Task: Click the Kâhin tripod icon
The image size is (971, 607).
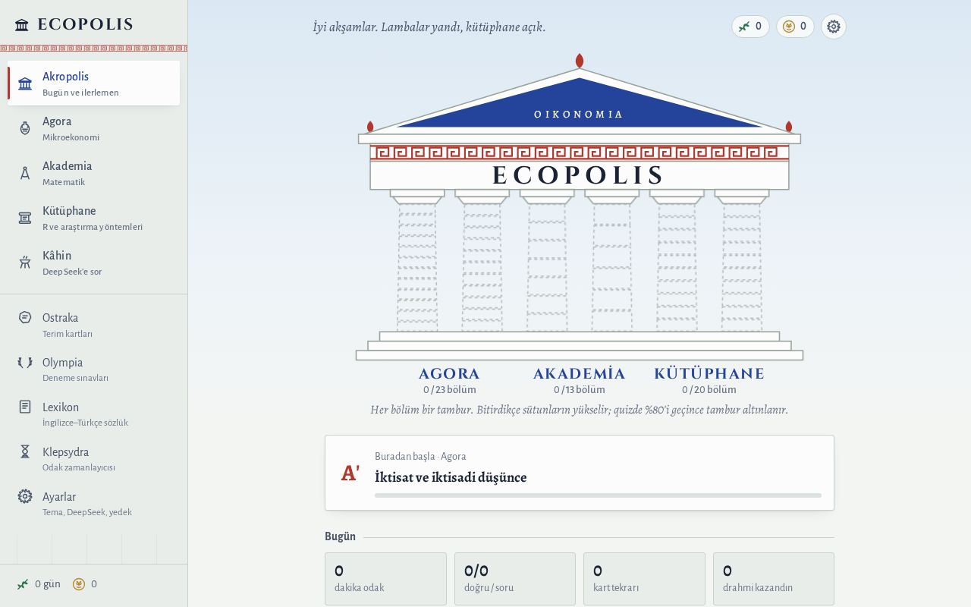Action: click(25, 263)
